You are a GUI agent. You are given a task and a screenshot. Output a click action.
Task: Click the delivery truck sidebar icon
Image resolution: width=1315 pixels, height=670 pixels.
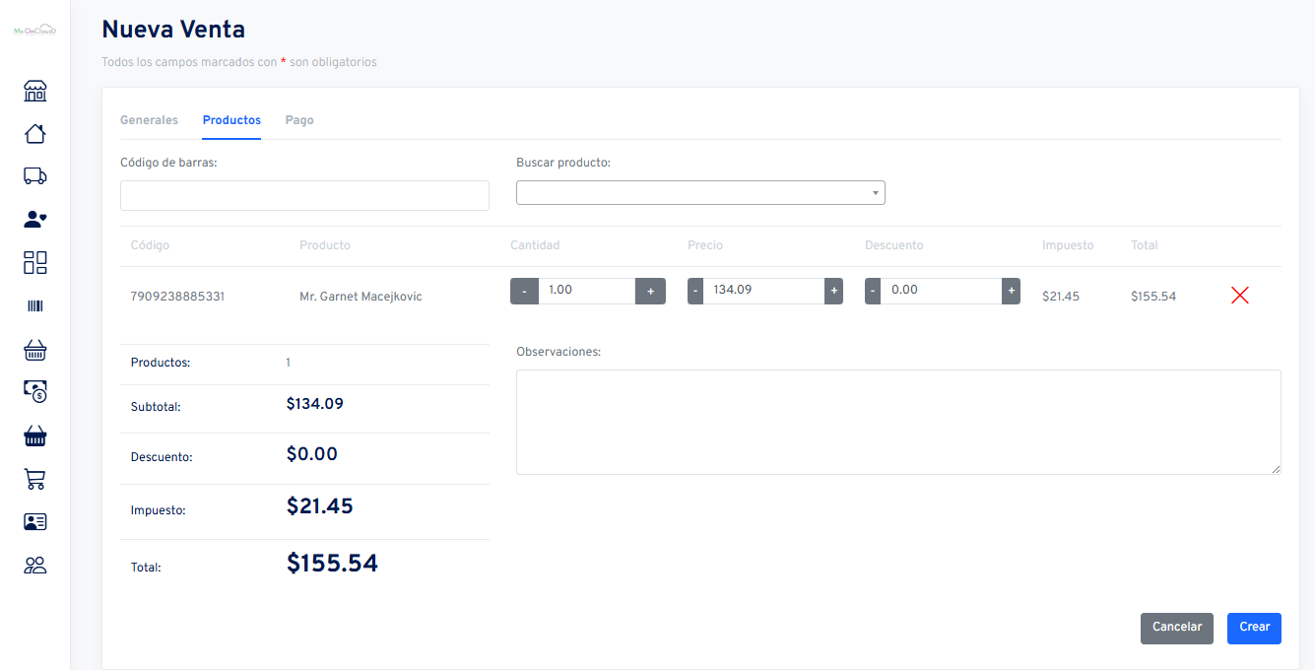[35, 176]
